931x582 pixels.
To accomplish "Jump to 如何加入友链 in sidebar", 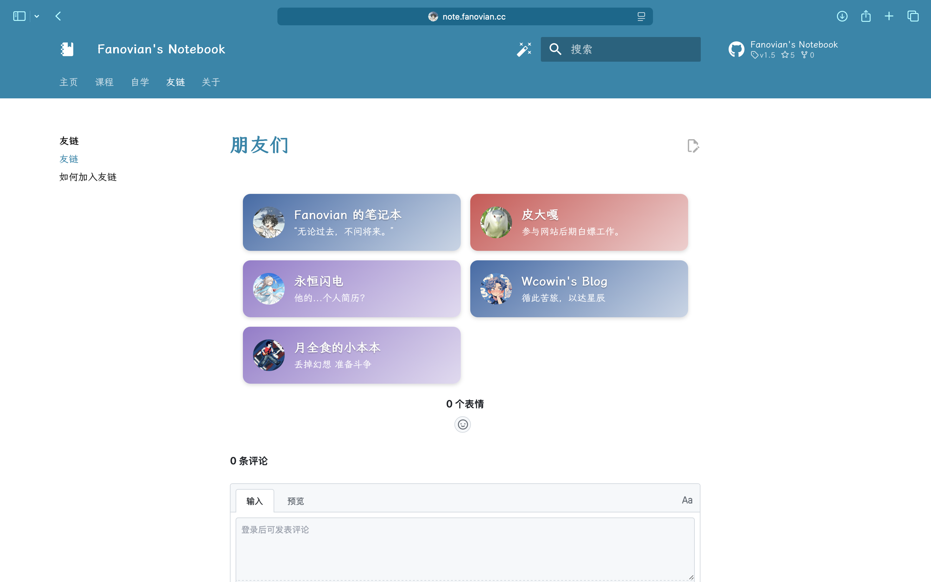I will click(88, 177).
